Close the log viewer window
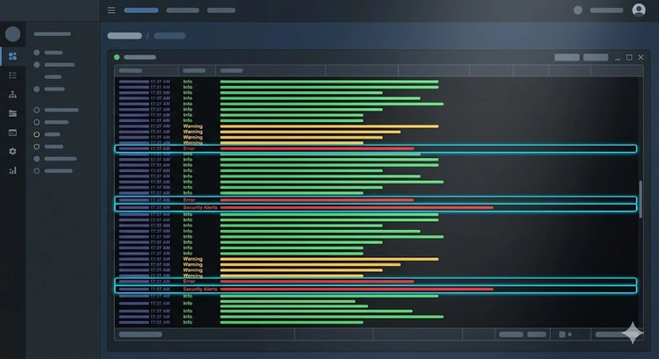The image size is (659, 359). pos(641,57)
